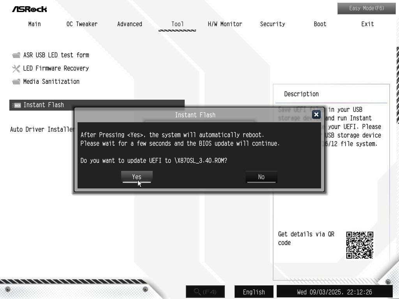
Task: Open the Main tab
Action: [x=34, y=24]
